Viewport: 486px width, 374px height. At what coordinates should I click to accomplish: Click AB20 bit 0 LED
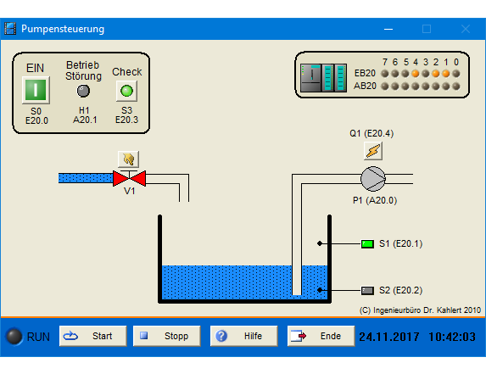click(x=456, y=87)
